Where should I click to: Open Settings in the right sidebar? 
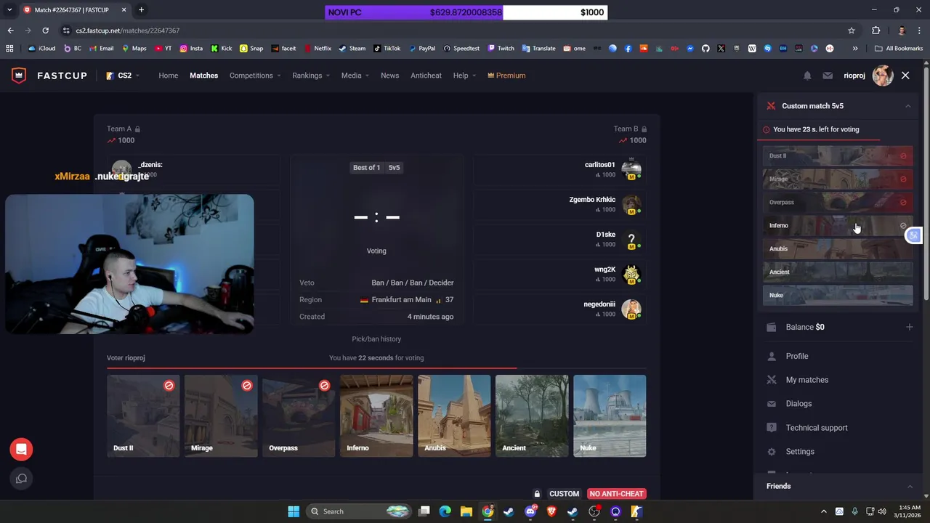point(799,452)
